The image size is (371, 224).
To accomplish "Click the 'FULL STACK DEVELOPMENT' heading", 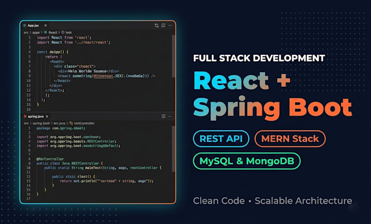I will coord(259,58).
